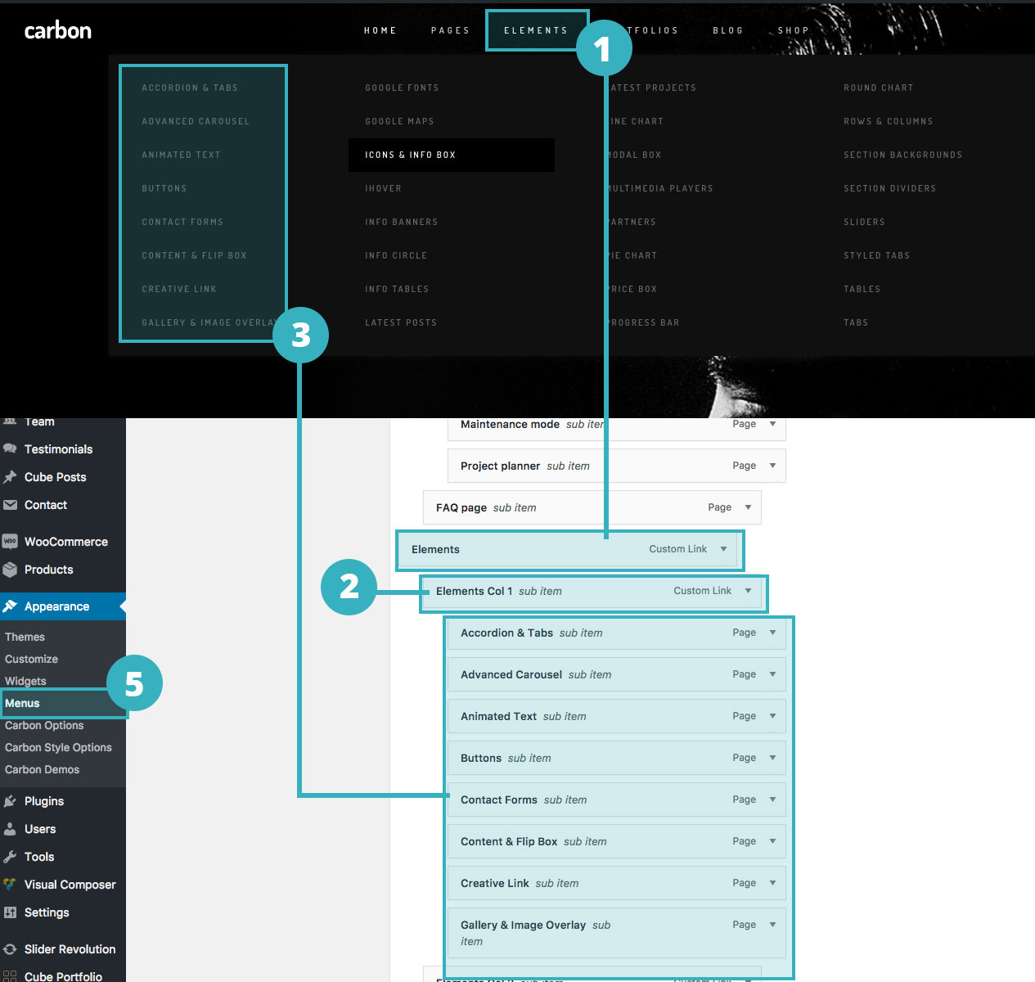
Task: Click the carbon site logo
Action: 58,31
